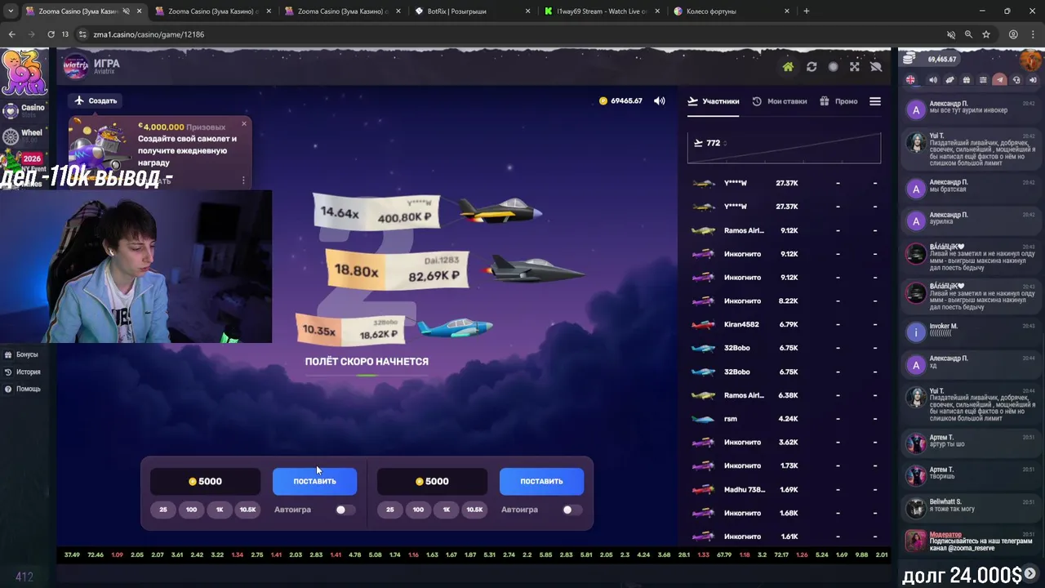1045x588 pixels.
Task: Click the browser address bar zma1.casino
Action: coord(506,34)
